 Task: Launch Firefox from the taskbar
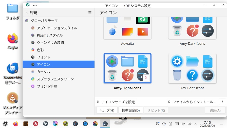pyautogui.click(x=16, y=124)
